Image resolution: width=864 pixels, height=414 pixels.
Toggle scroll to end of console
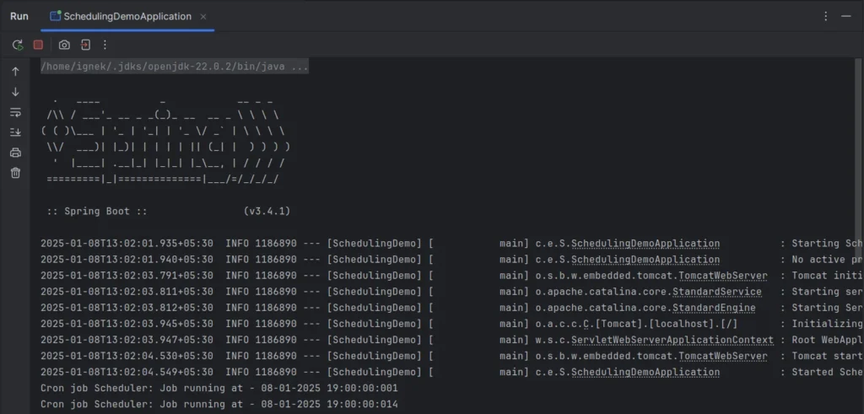(15, 132)
